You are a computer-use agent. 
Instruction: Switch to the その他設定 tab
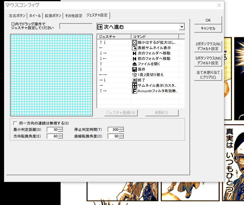pos(74,16)
